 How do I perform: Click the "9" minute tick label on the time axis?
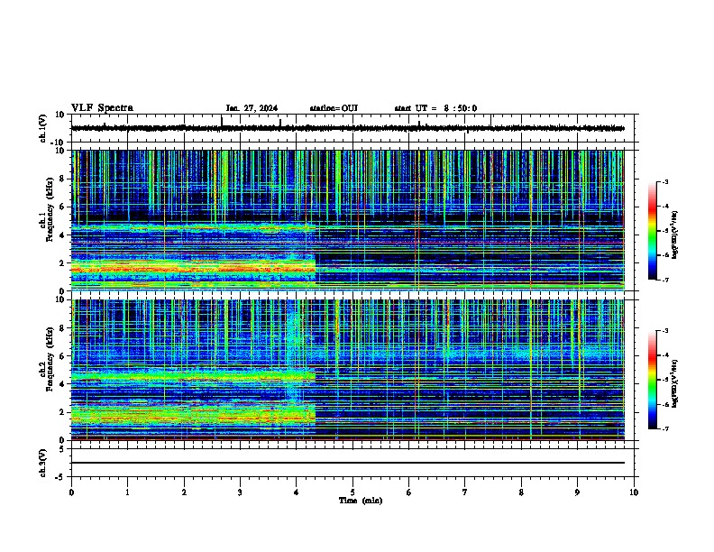point(577,492)
